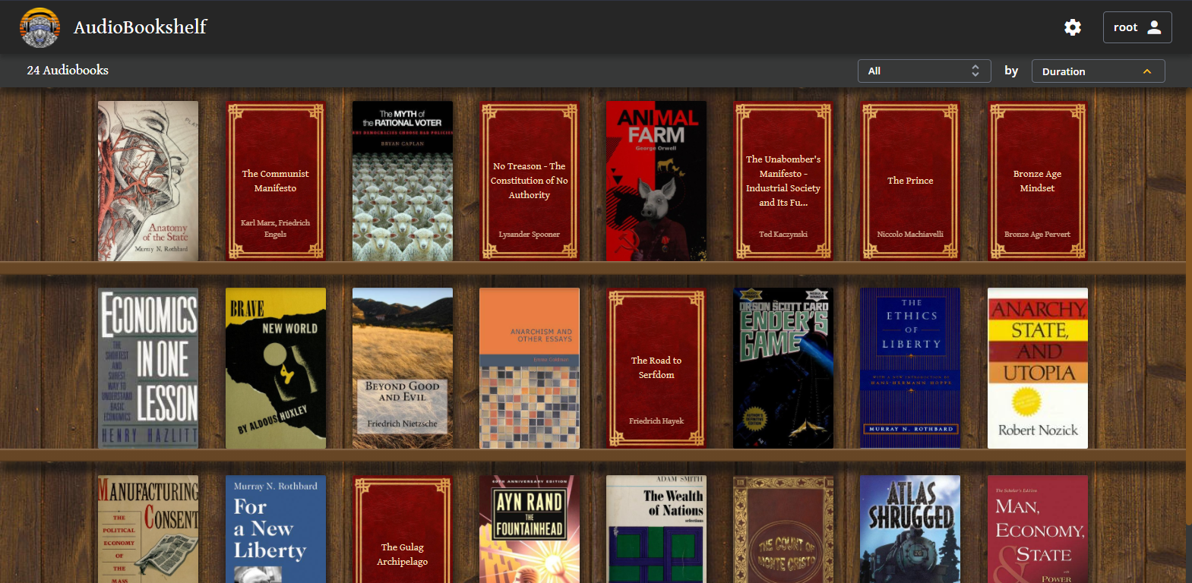Open the root user account button

point(1137,27)
